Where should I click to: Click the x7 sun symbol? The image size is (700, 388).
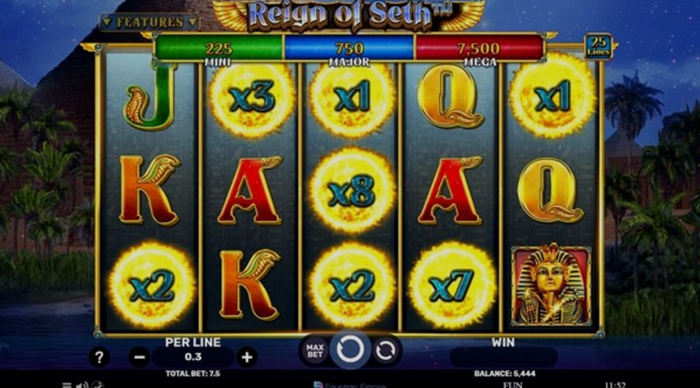(x=451, y=286)
